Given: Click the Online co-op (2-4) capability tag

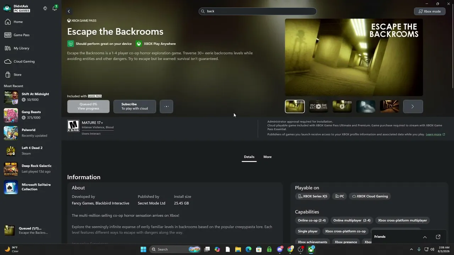Looking at the screenshot, I should pyautogui.click(x=312, y=220).
